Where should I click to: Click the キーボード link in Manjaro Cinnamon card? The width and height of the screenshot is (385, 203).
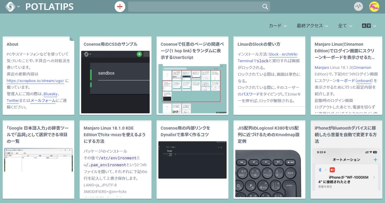click(346, 81)
